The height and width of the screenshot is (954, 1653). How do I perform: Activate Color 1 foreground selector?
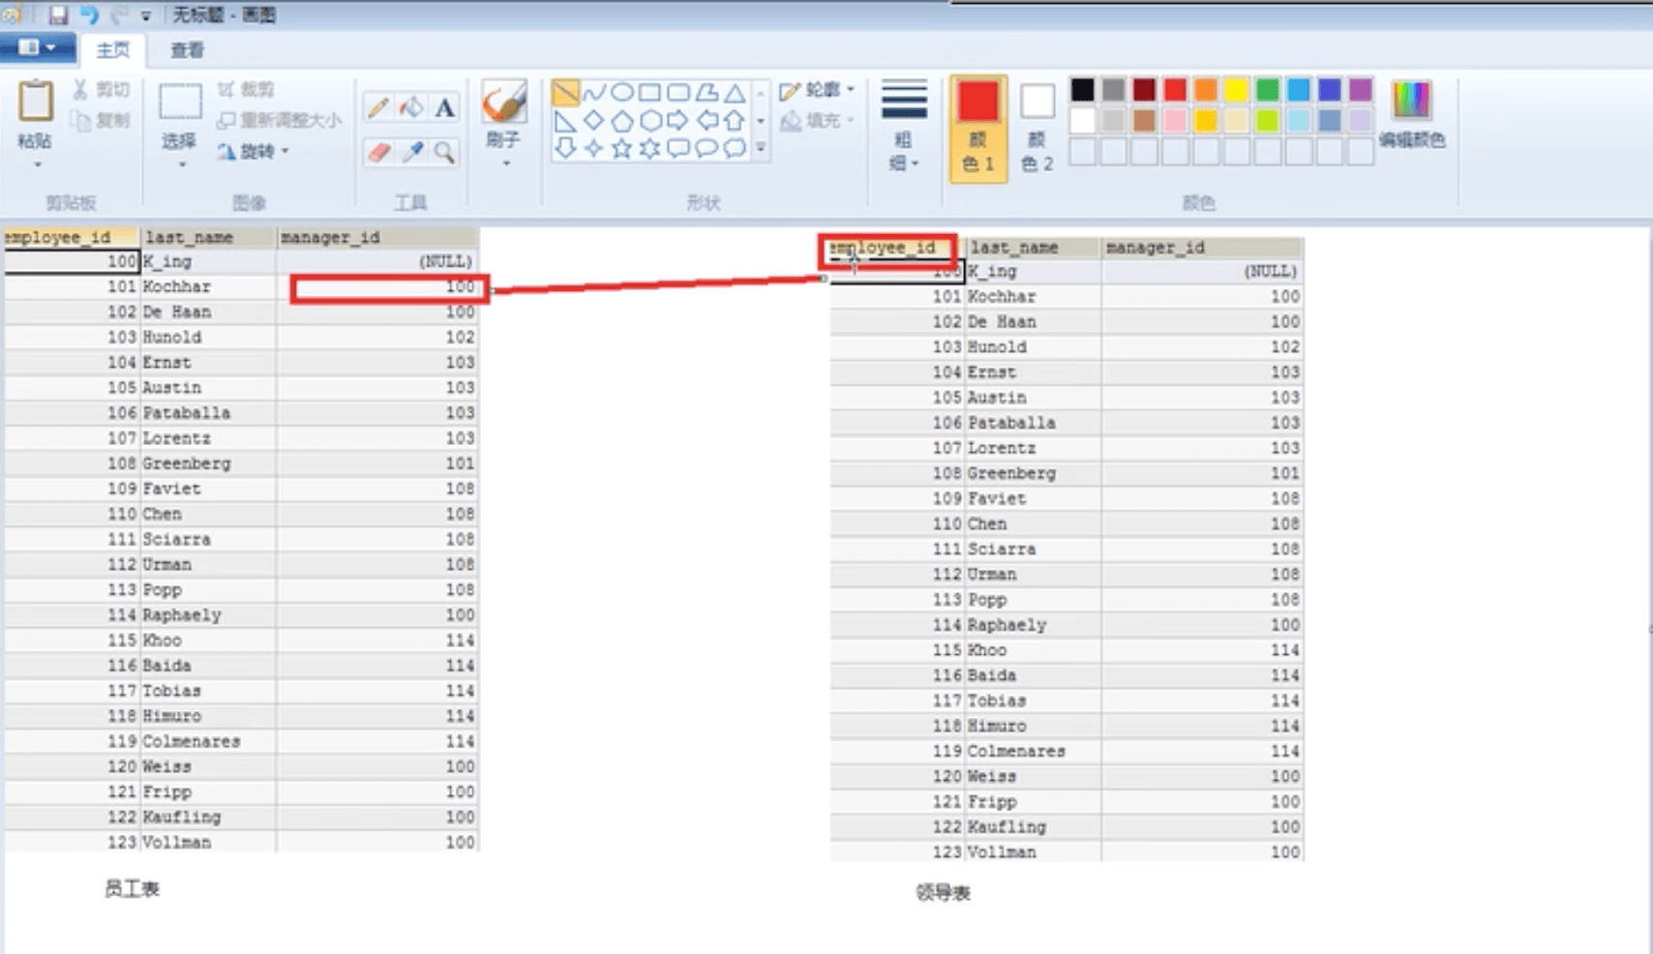[x=978, y=128]
